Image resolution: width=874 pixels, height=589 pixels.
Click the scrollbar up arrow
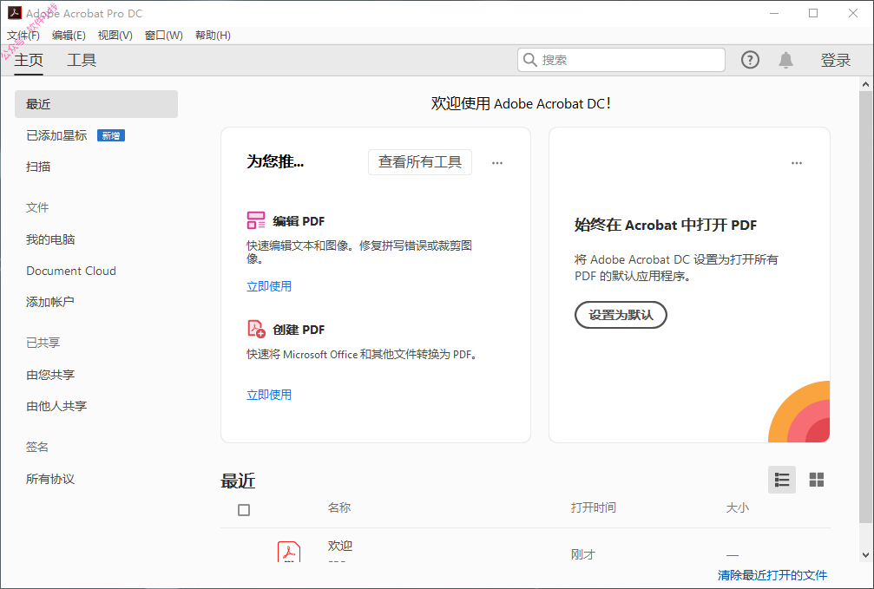[865, 85]
